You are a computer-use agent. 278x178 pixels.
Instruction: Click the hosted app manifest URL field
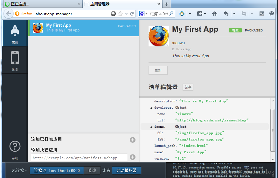click(x=79, y=158)
